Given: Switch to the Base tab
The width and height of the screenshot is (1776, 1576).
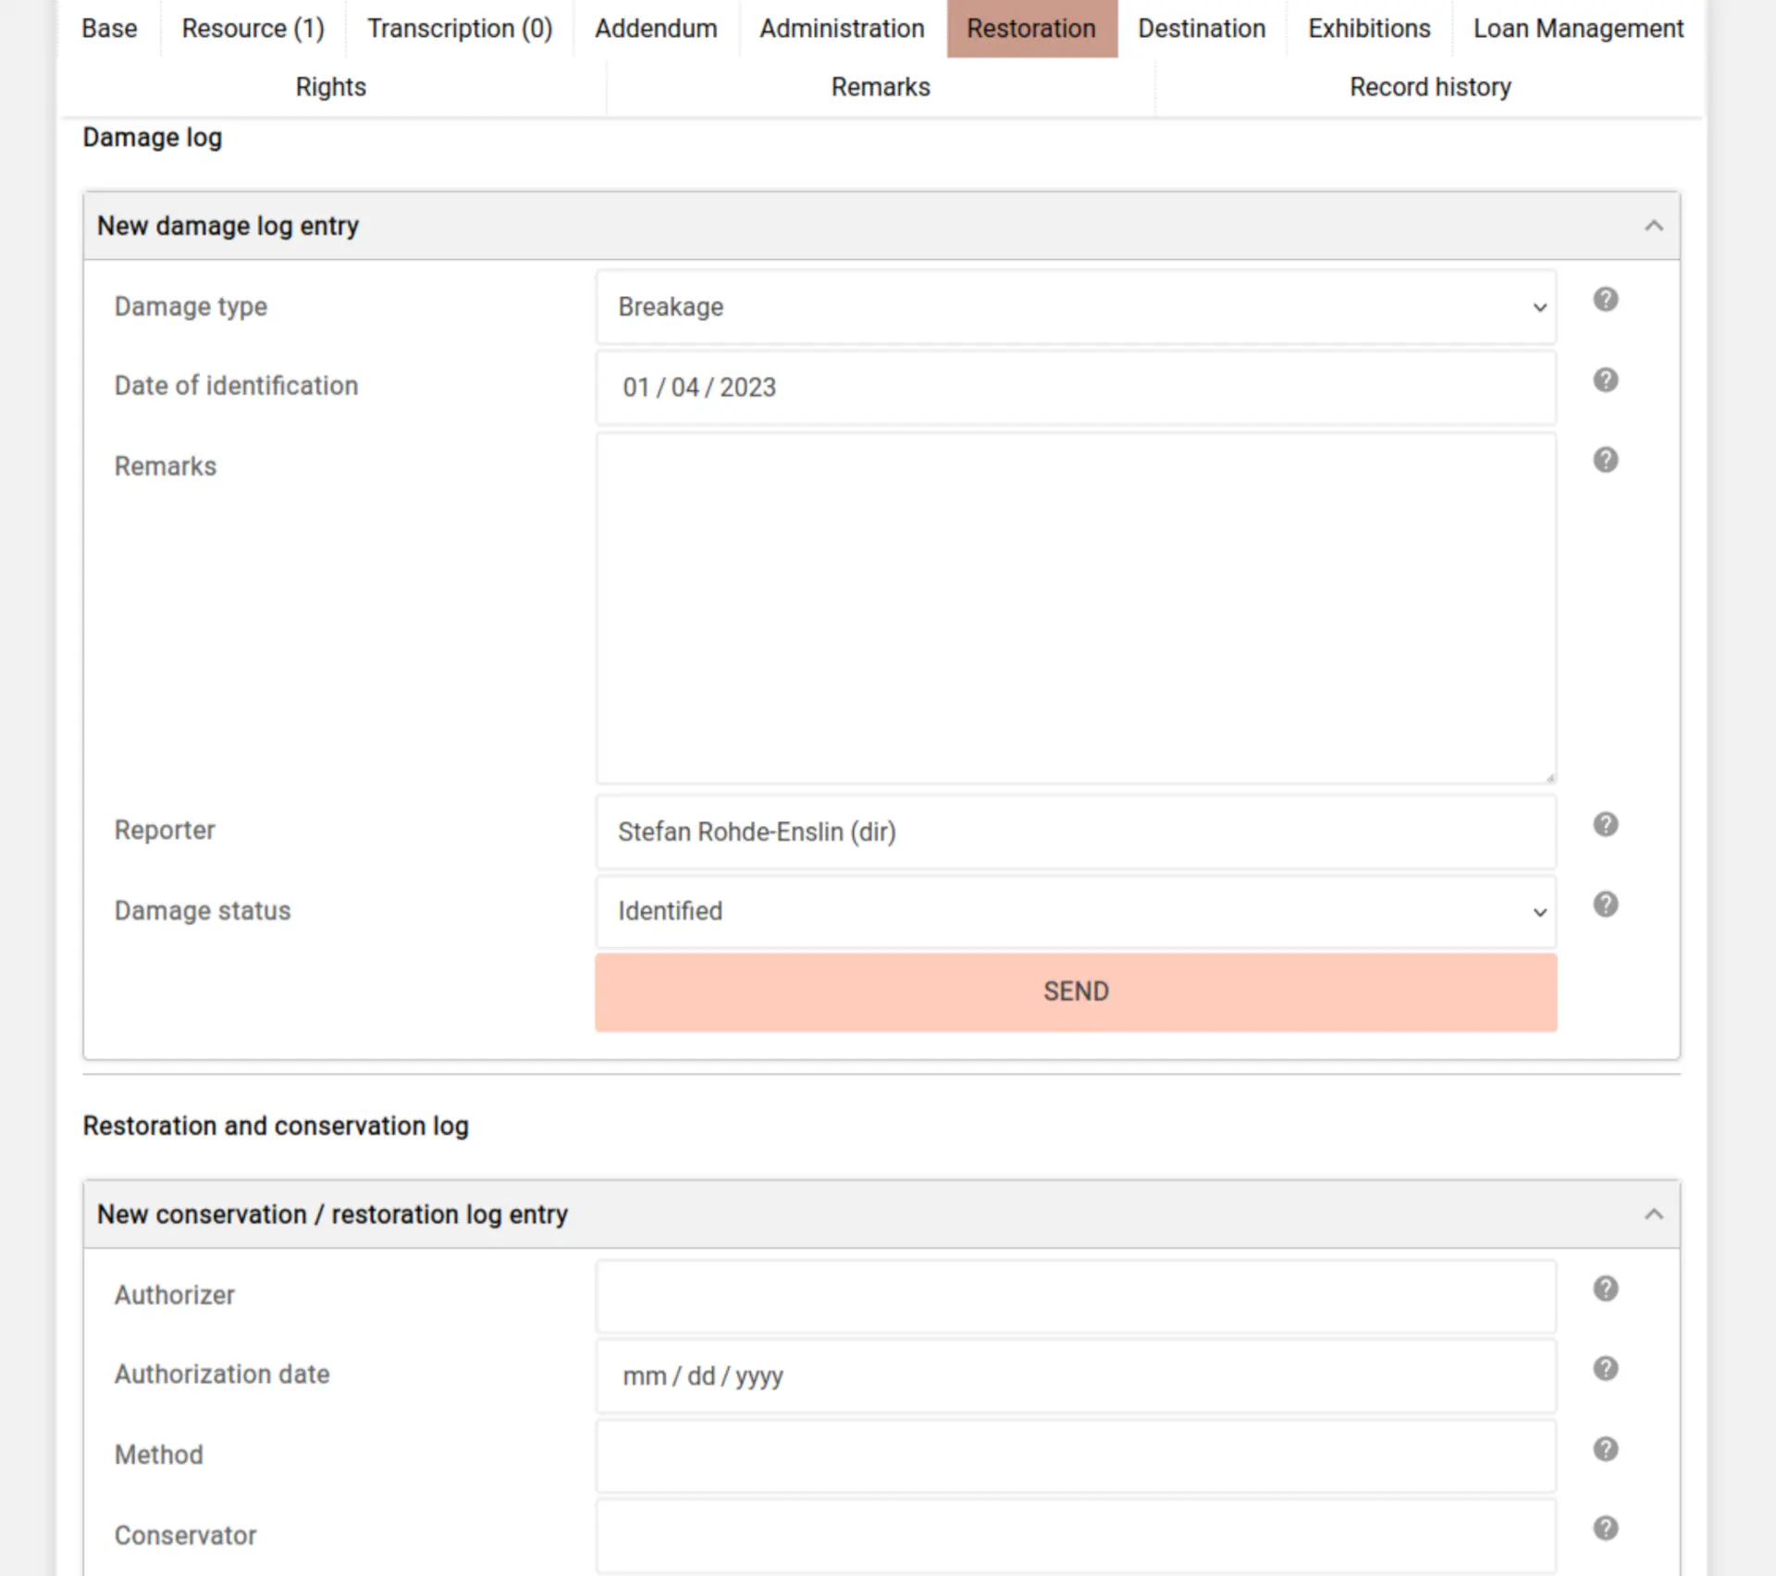Looking at the screenshot, I should point(109,29).
